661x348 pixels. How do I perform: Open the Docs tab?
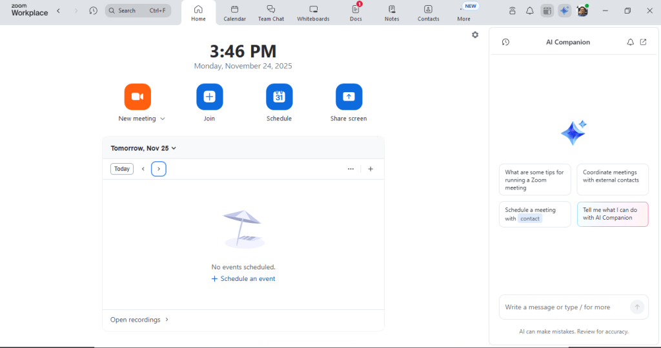pos(356,13)
